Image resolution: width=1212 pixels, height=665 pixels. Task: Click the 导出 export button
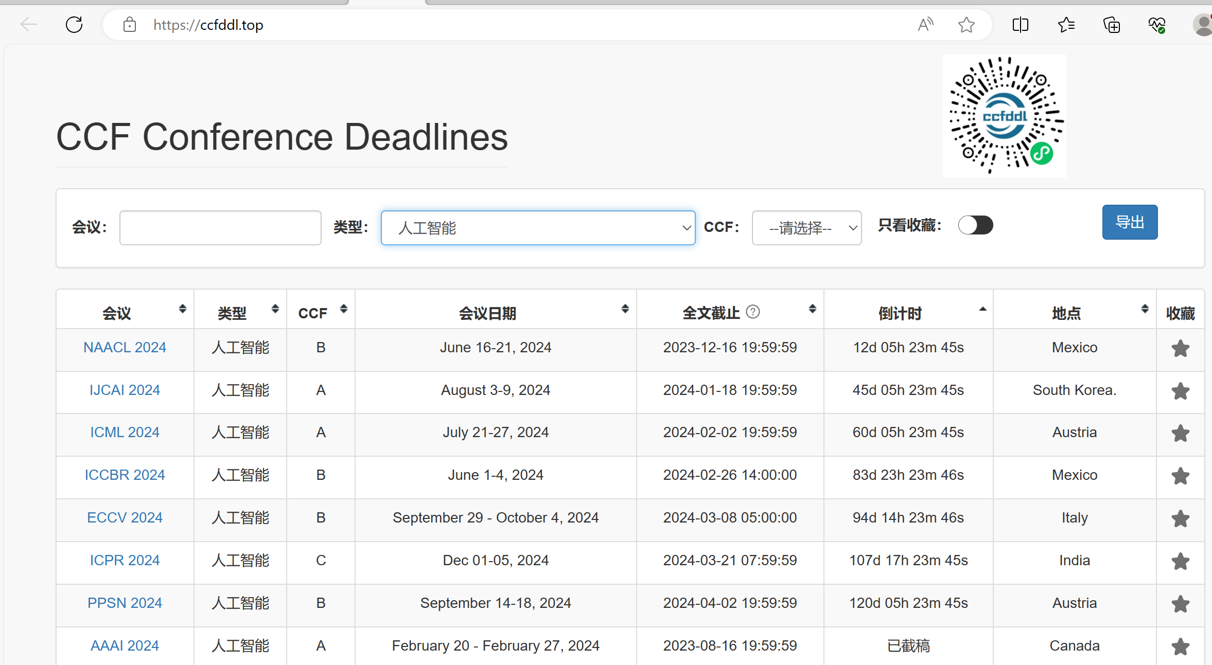click(1130, 222)
